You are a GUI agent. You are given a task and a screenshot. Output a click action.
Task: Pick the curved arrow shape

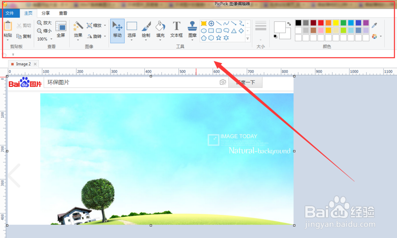241,23
